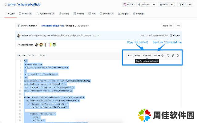Click the softvar author avatar
Viewport: 197px width, 123px height.
tap(19, 35)
